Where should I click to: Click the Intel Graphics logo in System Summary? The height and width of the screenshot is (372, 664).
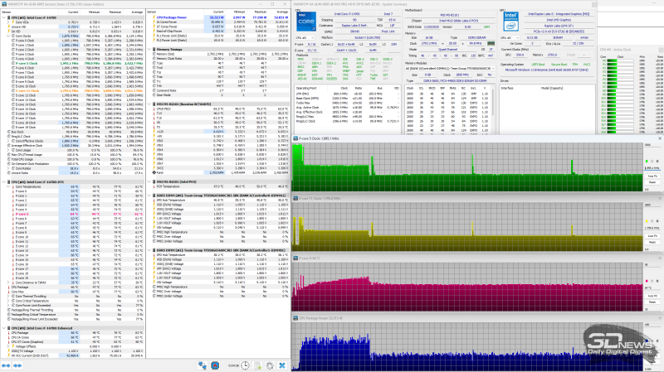511,22
